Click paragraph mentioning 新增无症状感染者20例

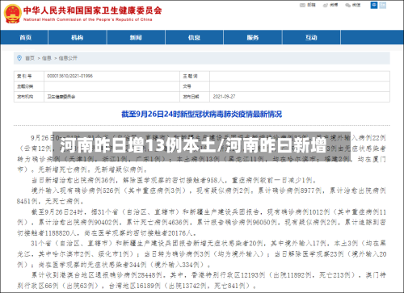coord(201,254)
